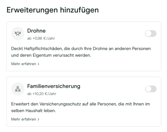
Task: Open Mehr erfahren link under Familienversicherung
Action: pyautogui.click(x=25, y=119)
